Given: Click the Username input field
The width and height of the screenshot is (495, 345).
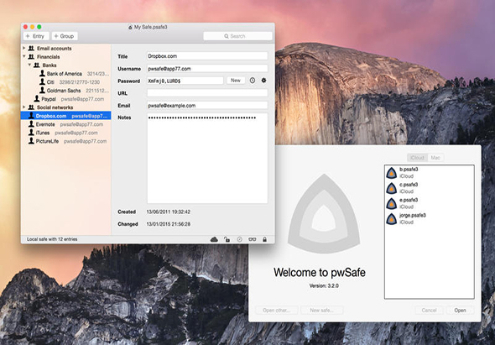Looking at the screenshot, I should pos(207,69).
